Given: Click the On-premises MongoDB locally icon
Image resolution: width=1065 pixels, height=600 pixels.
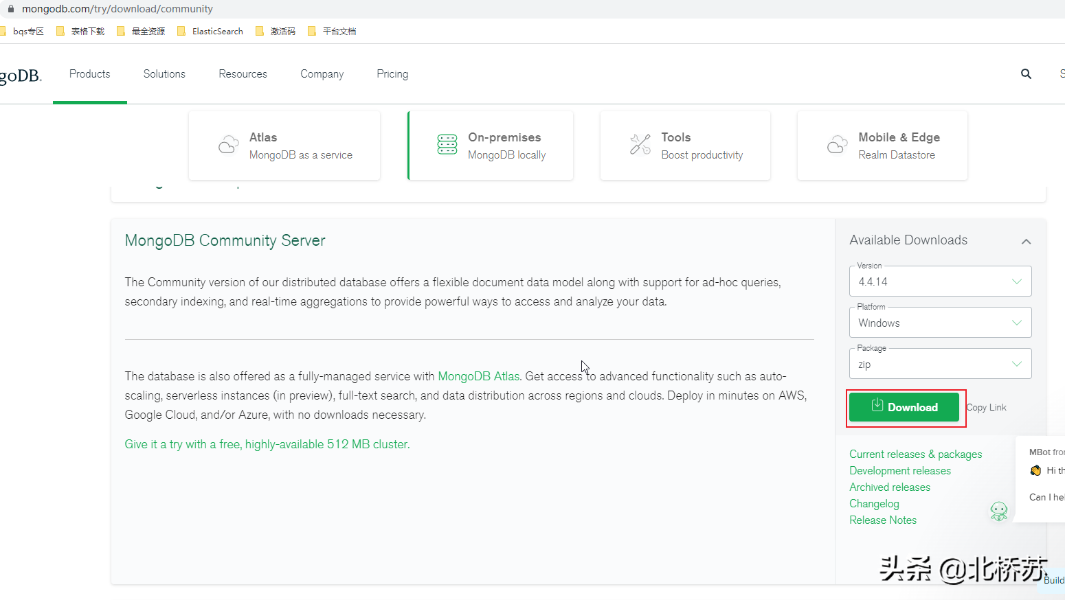Looking at the screenshot, I should click(447, 145).
